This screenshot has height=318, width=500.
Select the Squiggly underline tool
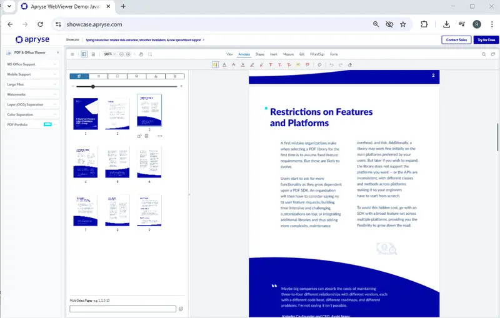243,65
